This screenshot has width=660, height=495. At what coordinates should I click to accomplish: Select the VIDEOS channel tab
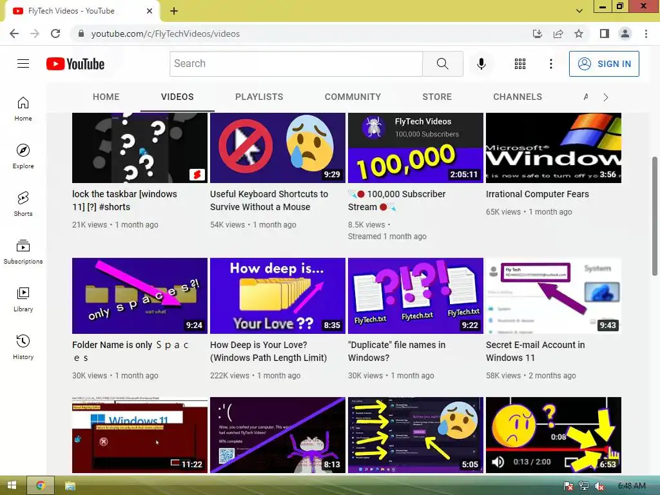pos(177,97)
